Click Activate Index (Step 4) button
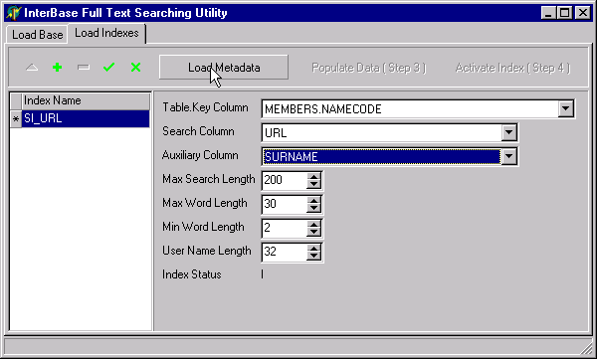 tap(512, 68)
